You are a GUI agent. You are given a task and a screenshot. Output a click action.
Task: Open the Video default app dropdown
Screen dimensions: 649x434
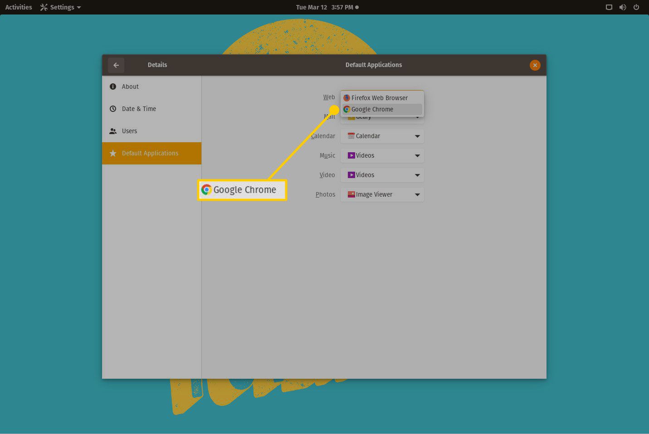click(x=382, y=175)
